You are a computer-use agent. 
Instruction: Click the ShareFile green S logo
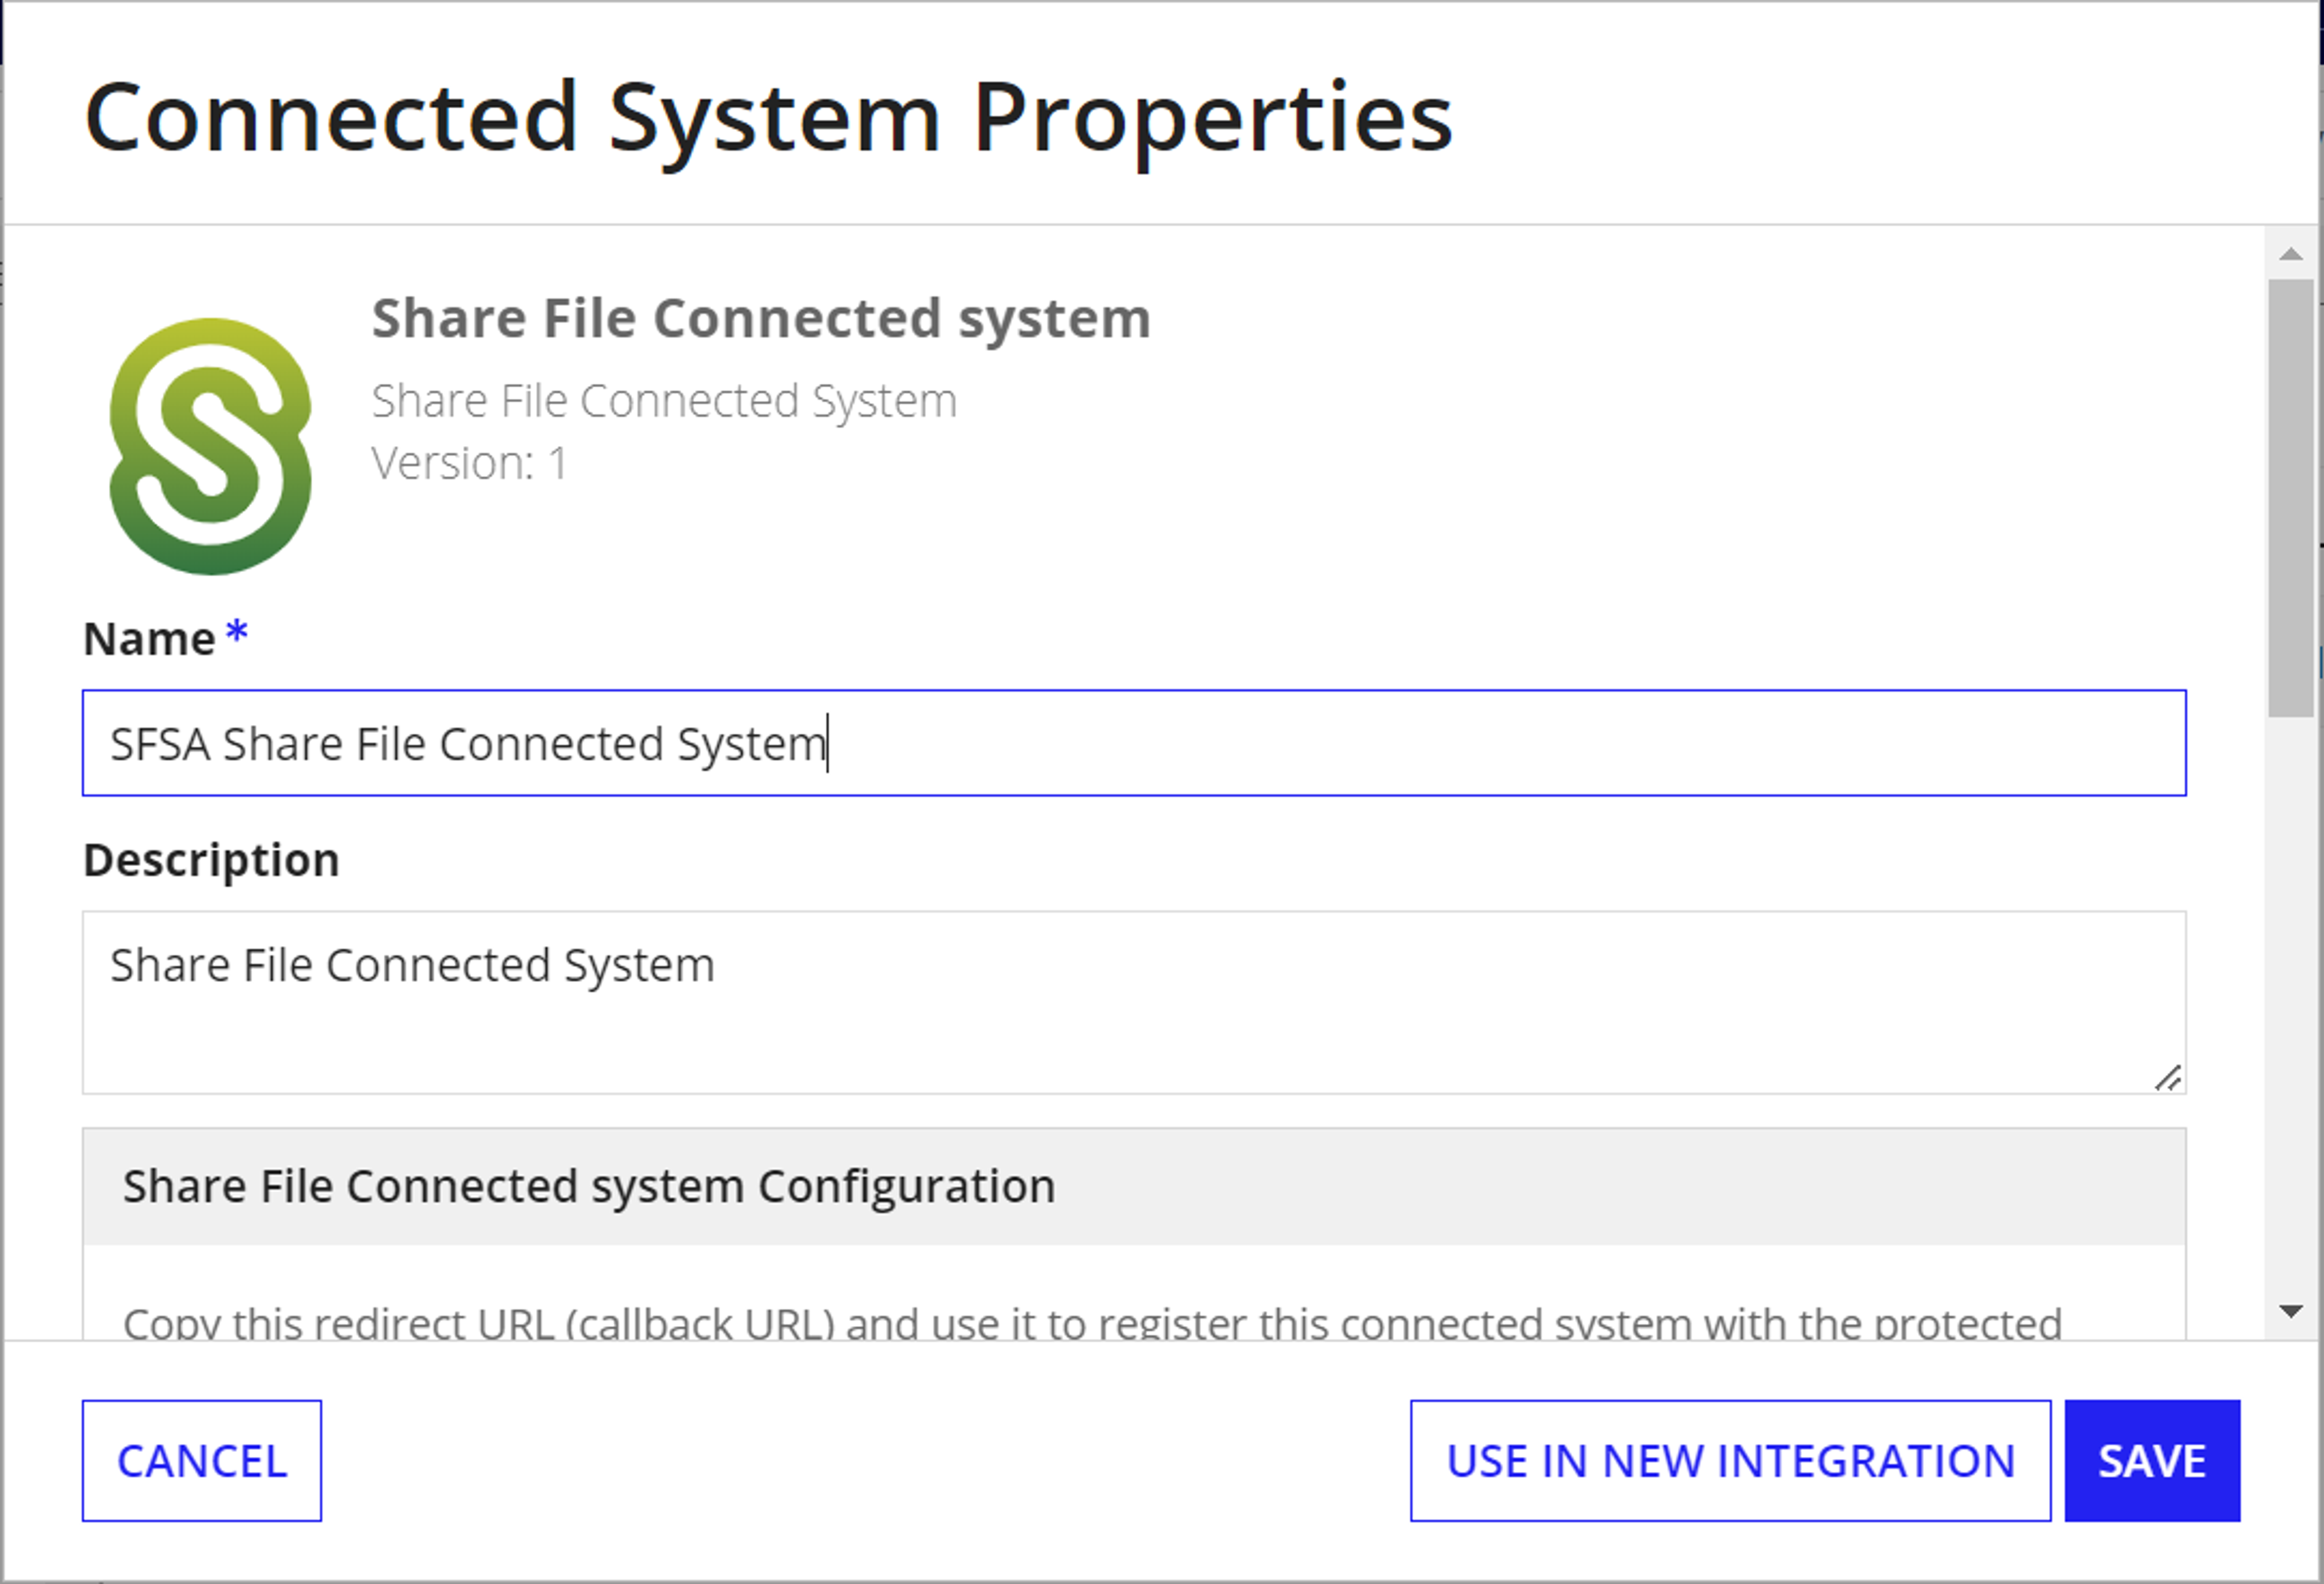[x=210, y=446]
